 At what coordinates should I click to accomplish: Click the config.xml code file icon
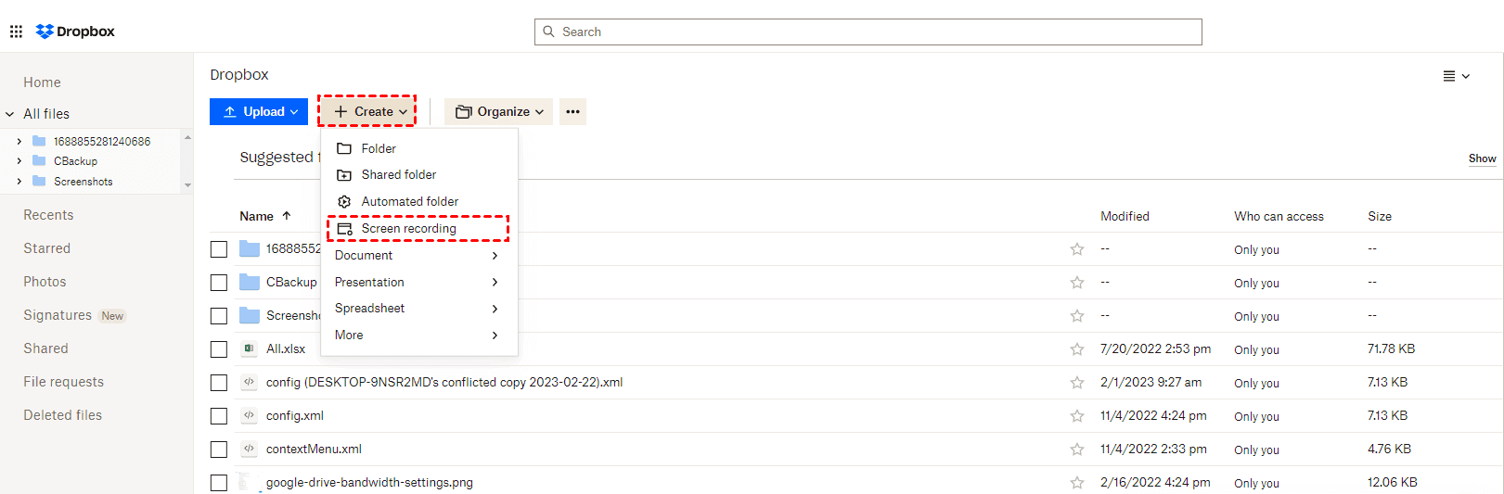click(249, 415)
